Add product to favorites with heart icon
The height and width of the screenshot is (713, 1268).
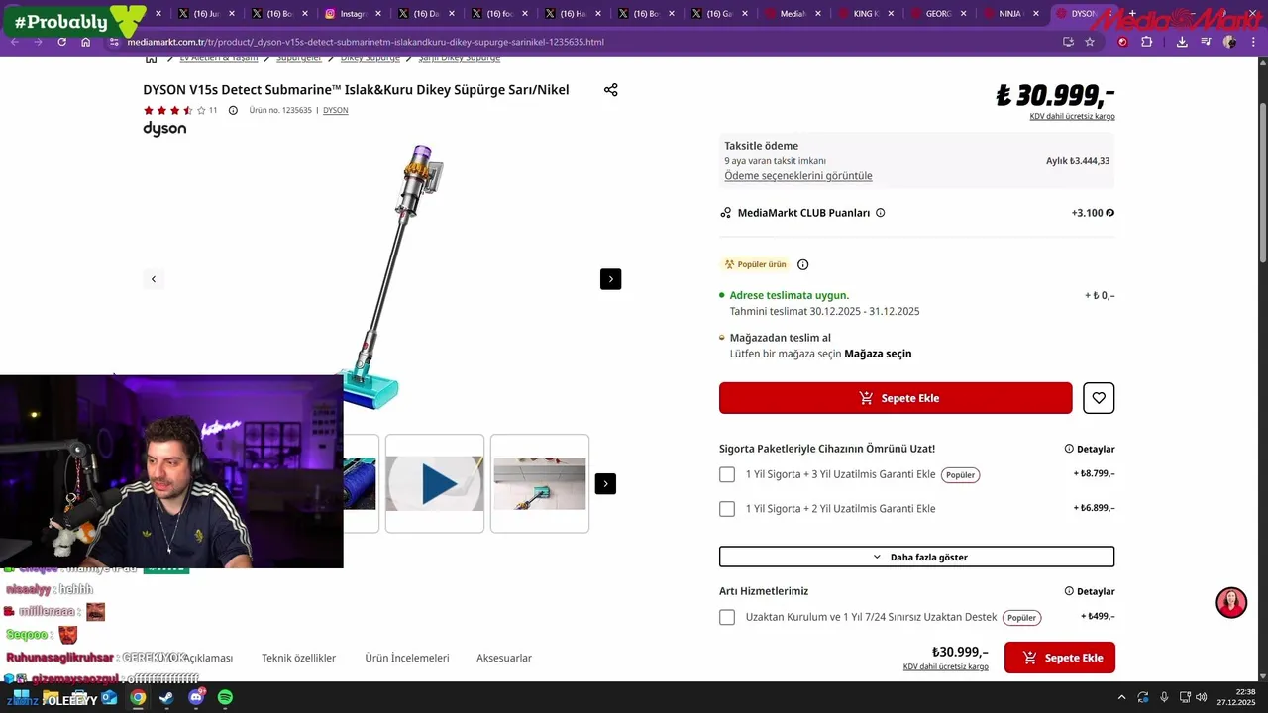[x=1099, y=398]
